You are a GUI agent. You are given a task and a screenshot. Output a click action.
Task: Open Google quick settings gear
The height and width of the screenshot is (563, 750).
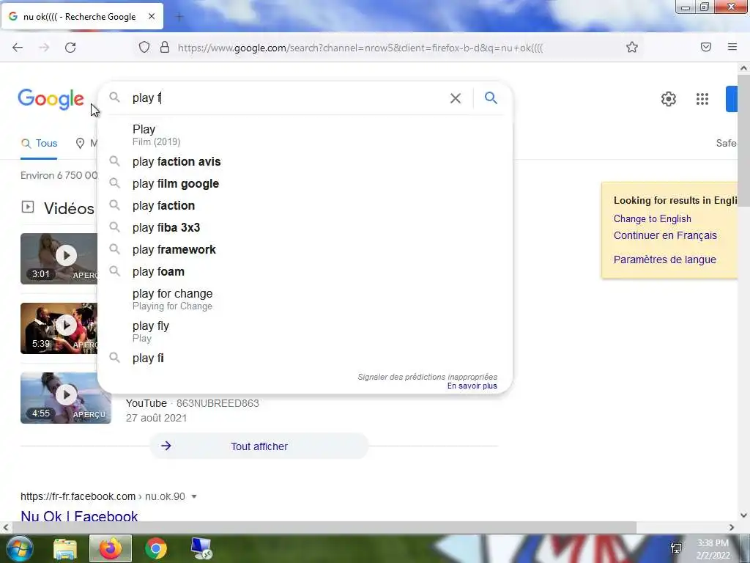click(668, 99)
